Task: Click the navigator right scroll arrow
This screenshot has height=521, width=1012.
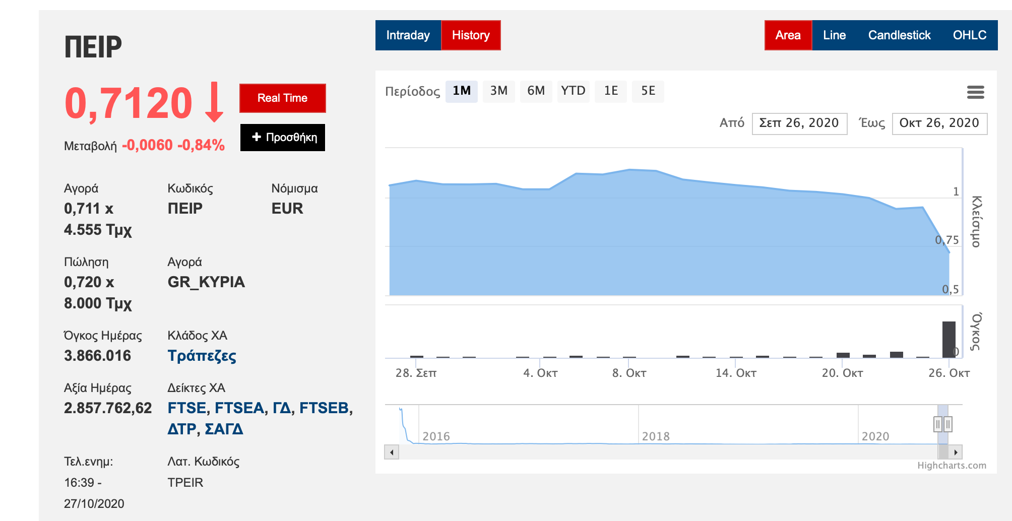Action: (x=956, y=452)
